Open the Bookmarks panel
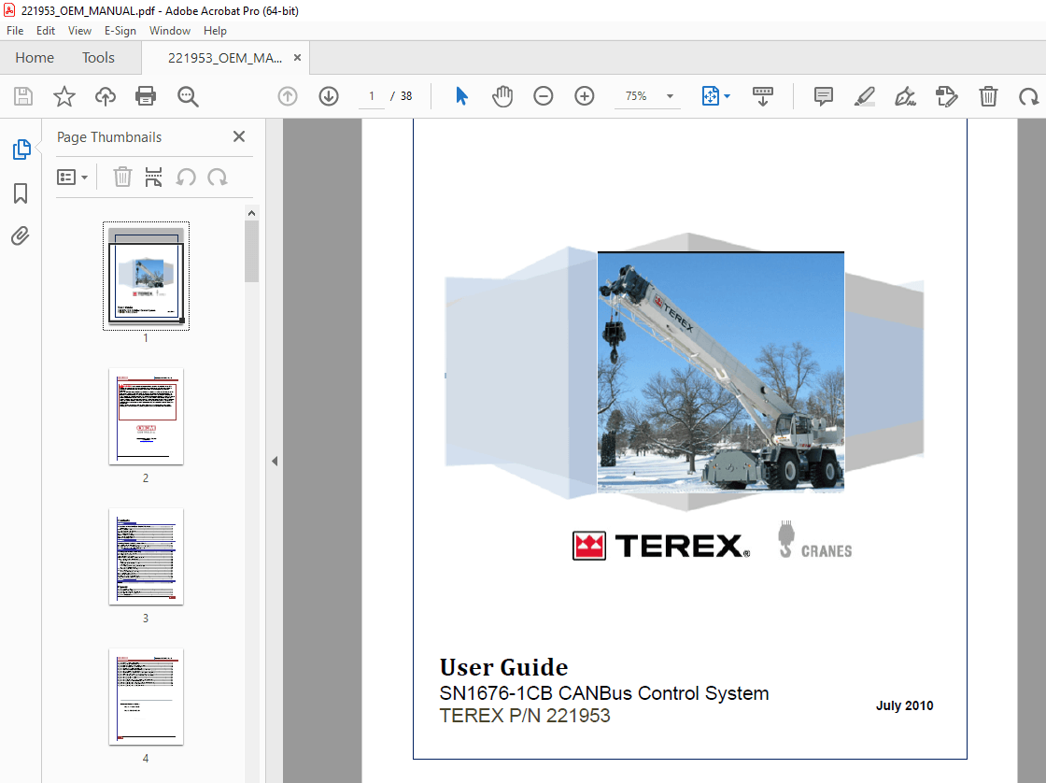 pyautogui.click(x=21, y=193)
